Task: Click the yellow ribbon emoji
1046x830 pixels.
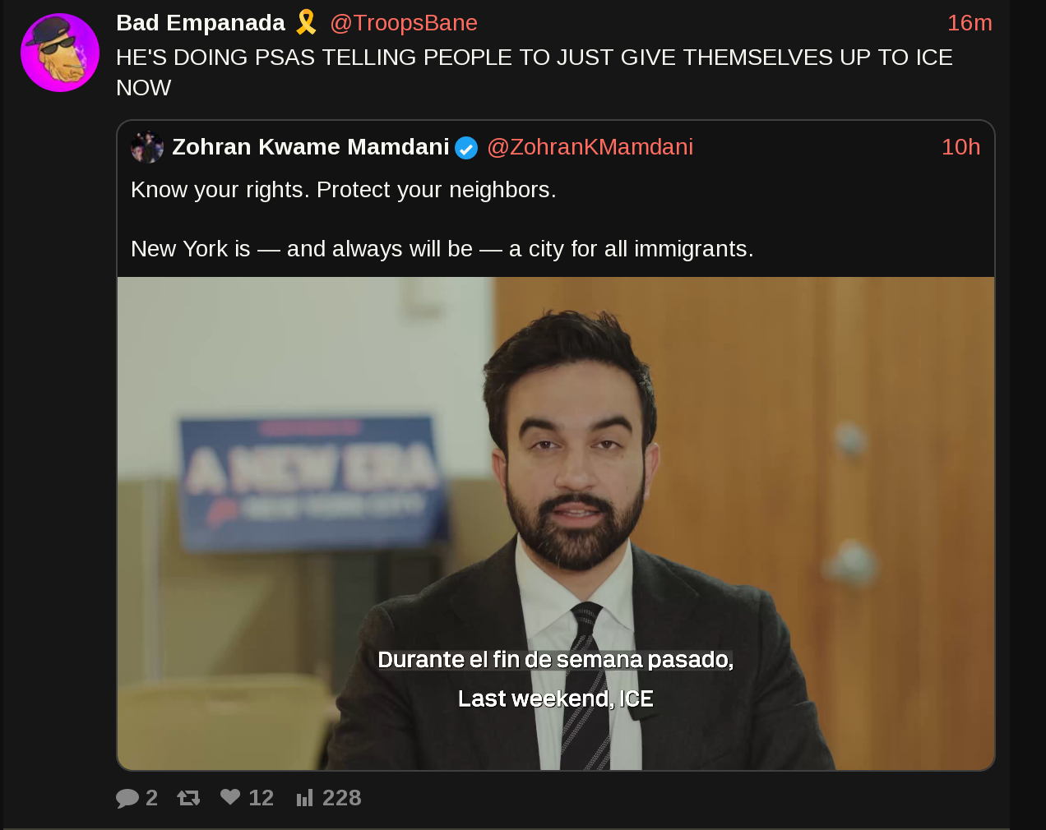Action: tap(306, 22)
